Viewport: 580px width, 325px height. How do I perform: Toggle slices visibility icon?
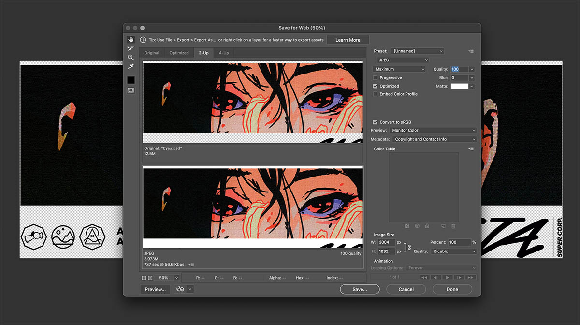coord(131,90)
